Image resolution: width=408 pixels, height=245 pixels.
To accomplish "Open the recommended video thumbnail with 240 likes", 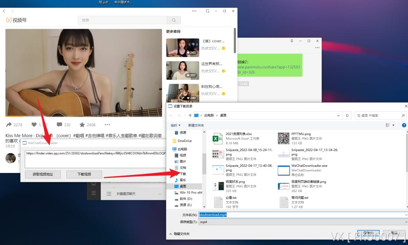I will 183,93.
